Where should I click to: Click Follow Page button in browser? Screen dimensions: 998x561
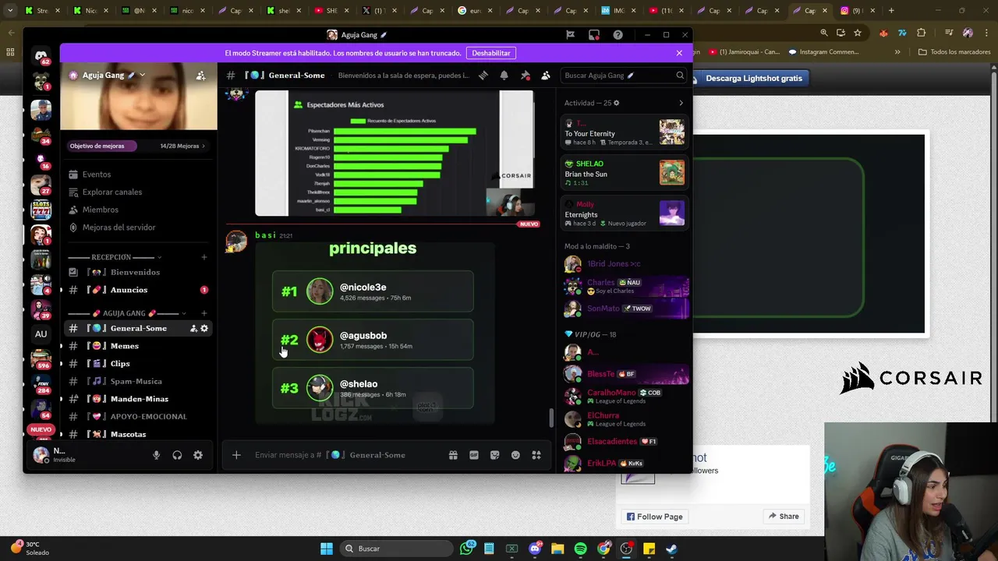pos(654,517)
